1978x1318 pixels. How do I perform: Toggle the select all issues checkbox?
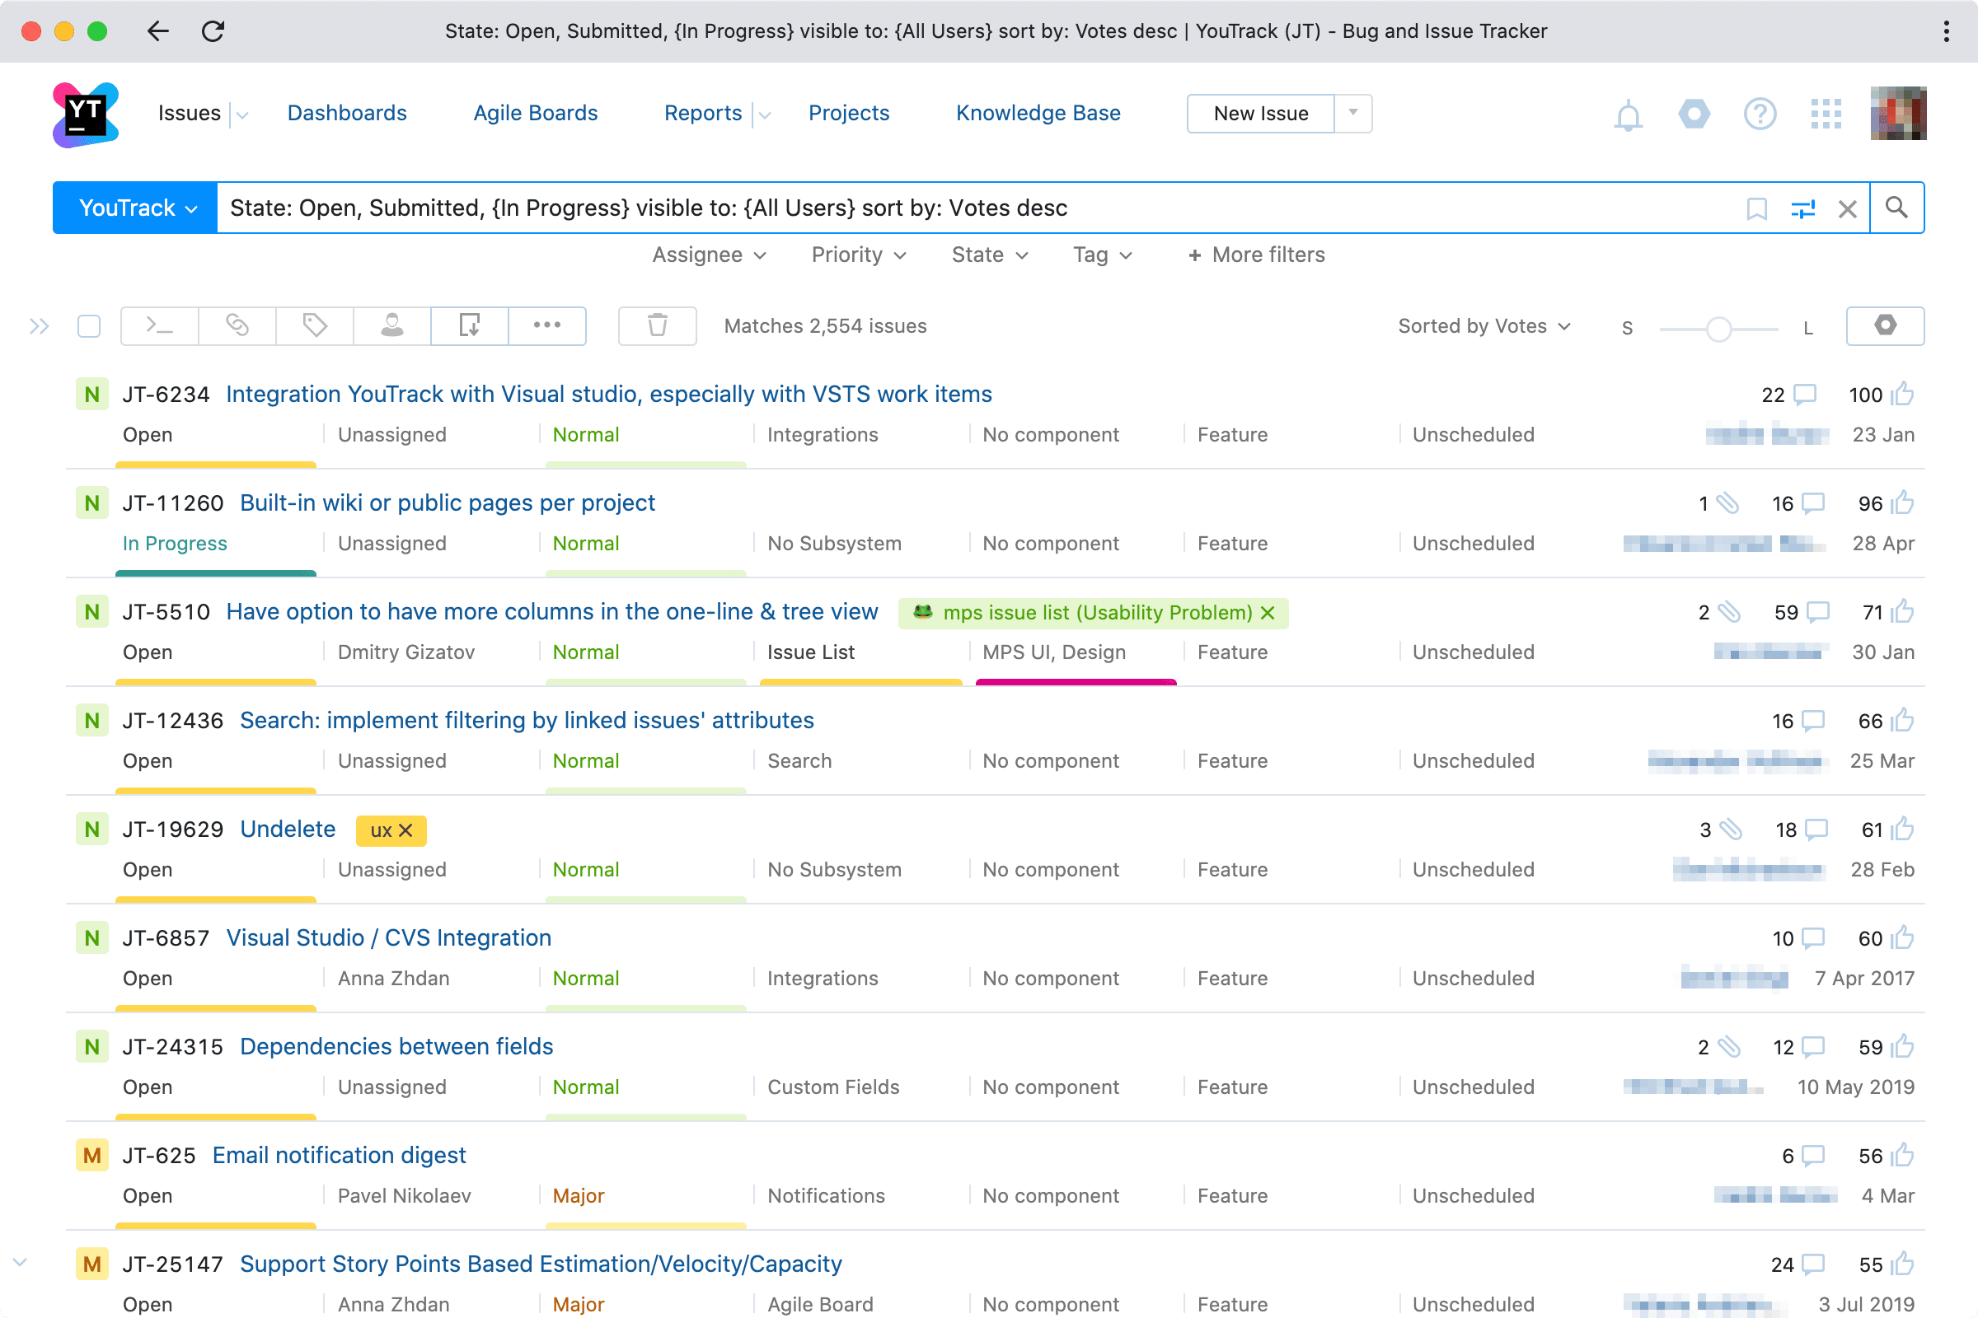pyautogui.click(x=88, y=326)
